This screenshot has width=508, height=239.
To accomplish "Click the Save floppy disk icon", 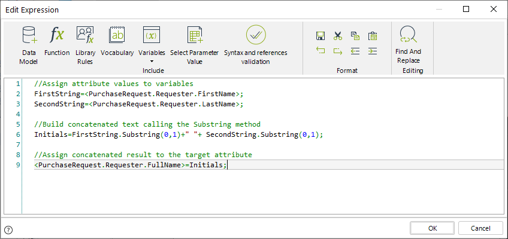I will pyautogui.click(x=320, y=36).
